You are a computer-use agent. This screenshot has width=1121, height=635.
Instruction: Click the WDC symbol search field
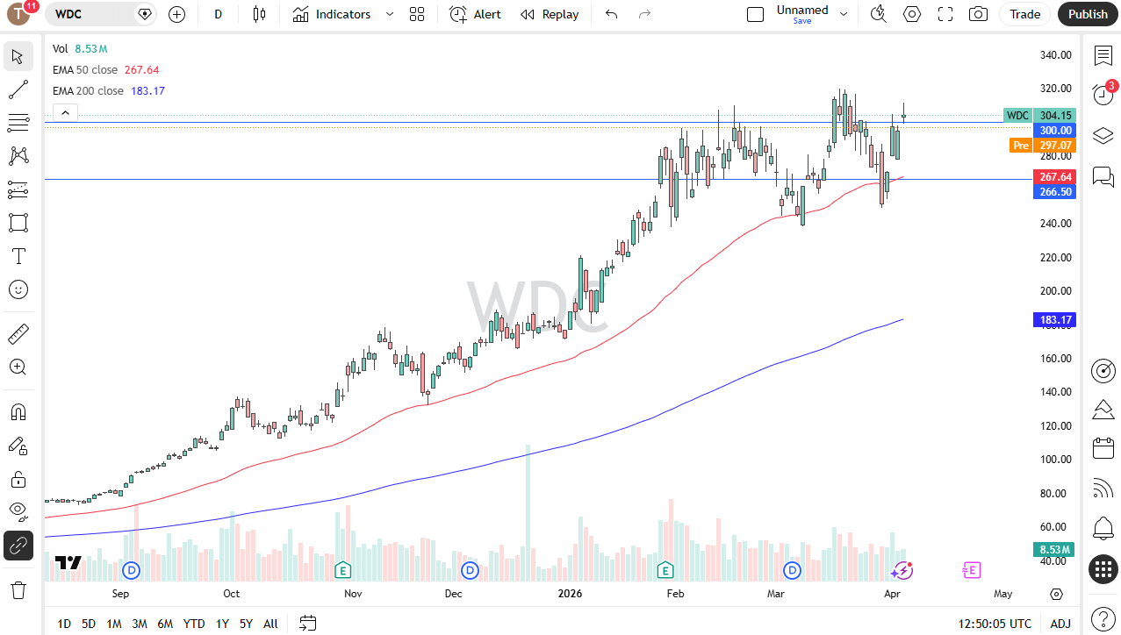[102, 14]
